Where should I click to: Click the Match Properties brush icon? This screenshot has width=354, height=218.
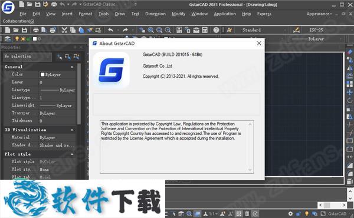click(x=90, y=30)
